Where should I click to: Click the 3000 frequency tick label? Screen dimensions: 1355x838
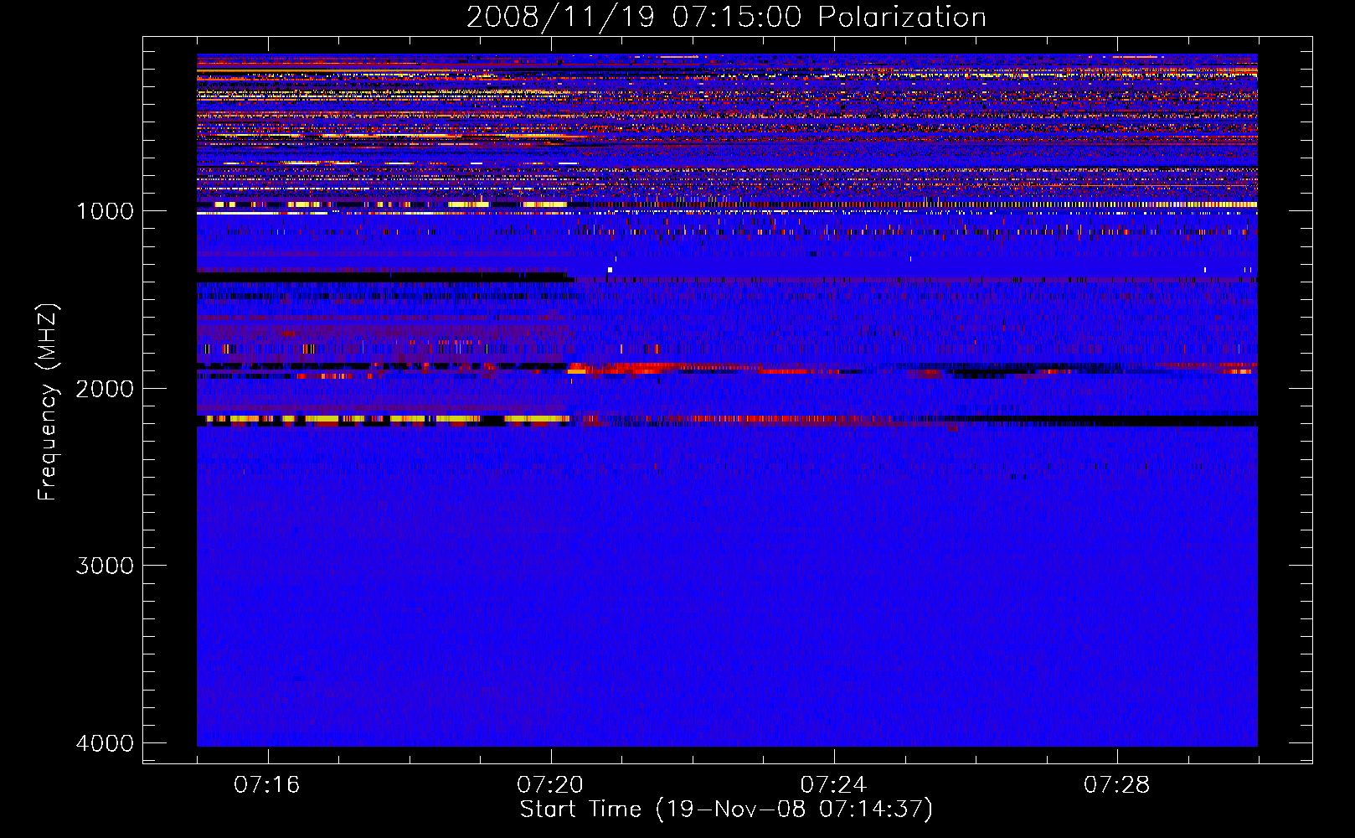105,566
